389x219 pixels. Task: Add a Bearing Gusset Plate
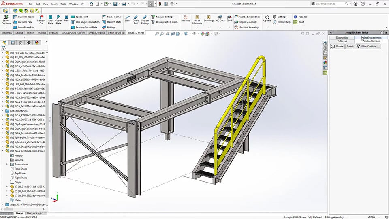84,27
